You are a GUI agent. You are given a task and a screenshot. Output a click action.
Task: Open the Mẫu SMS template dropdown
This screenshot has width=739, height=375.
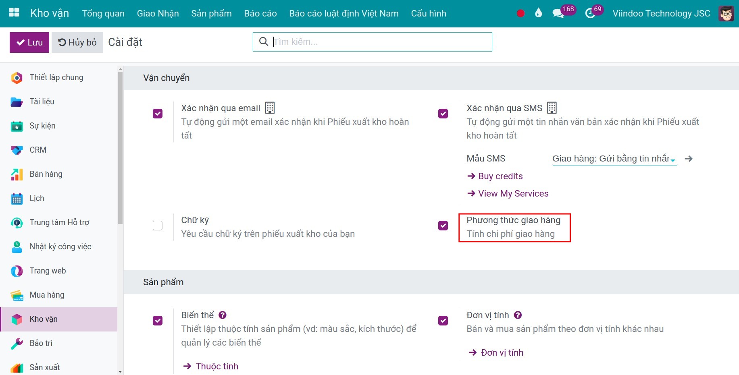[614, 159]
